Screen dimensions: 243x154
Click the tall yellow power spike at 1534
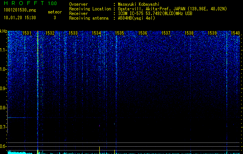click(100, 150)
